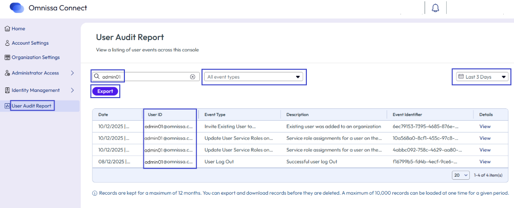Open Account Settings in sidebar

click(x=30, y=43)
